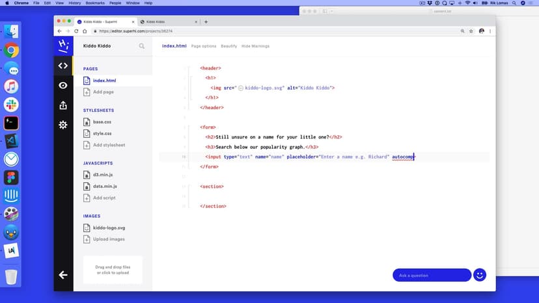This screenshot has height=303, width=539.
Task: Open preview with the eye icon
Action: 63,85
